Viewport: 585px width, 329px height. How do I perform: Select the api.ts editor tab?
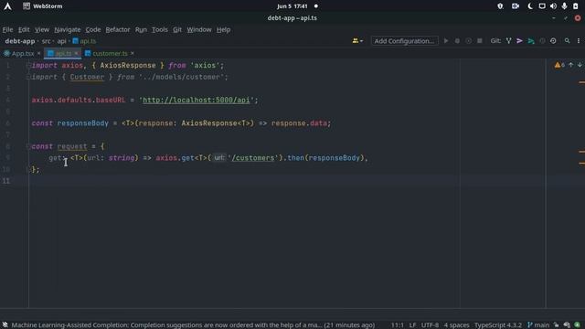click(63, 53)
